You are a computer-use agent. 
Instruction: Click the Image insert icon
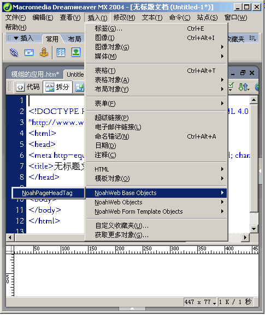tap(76, 52)
